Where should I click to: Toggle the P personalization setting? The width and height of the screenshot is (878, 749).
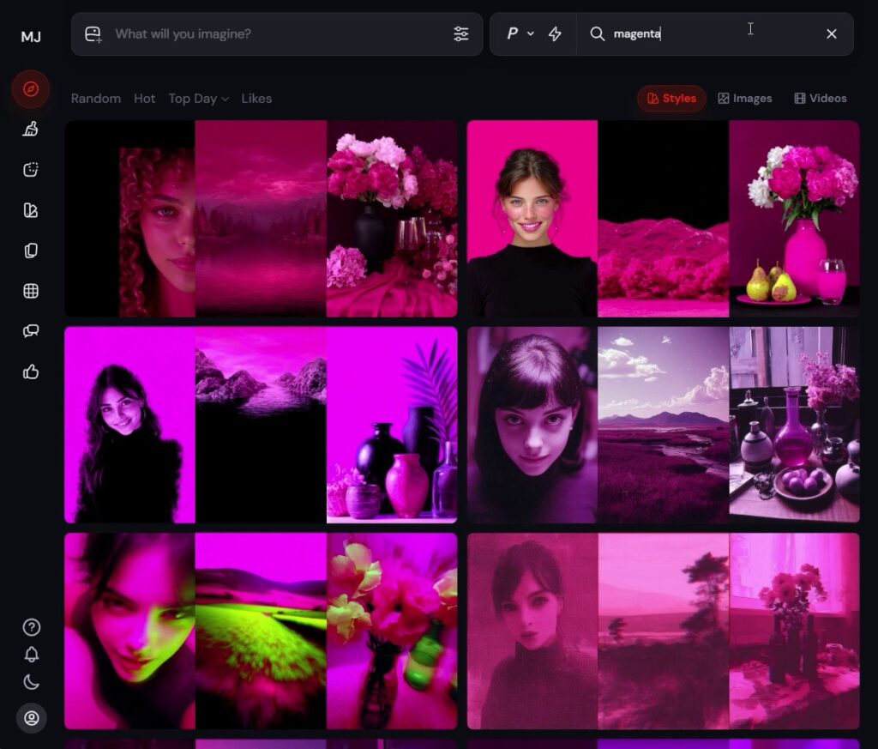[x=512, y=34]
